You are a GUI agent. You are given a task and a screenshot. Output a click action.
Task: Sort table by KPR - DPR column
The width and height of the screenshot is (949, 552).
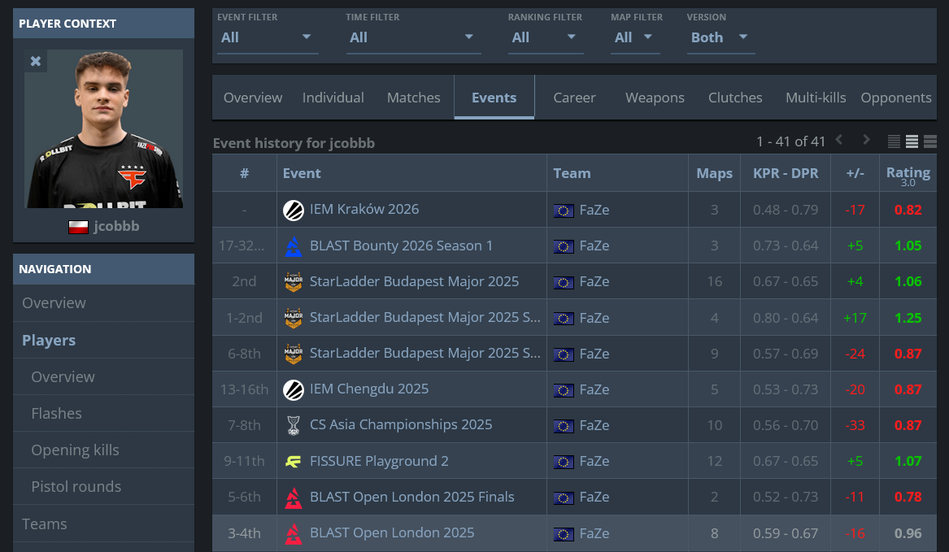[786, 173]
